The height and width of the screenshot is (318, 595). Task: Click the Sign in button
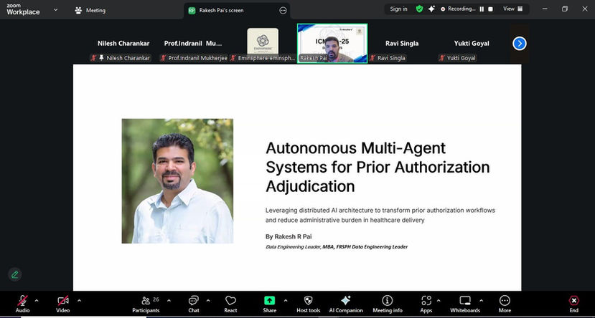coord(398,9)
